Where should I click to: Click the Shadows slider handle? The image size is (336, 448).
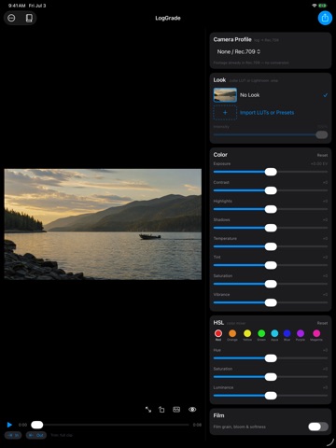[271, 228]
